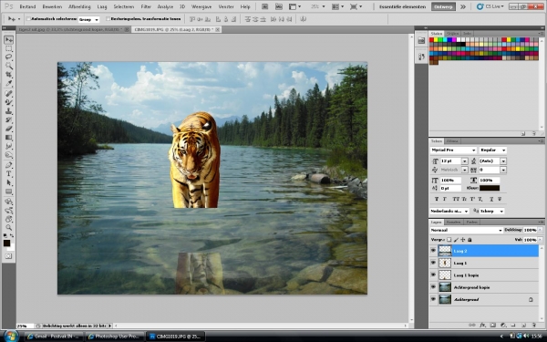Hide the Laag 1 kopie layer
Image resolution: width=547 pixels, height=342 pixels.
pos(433,275)
